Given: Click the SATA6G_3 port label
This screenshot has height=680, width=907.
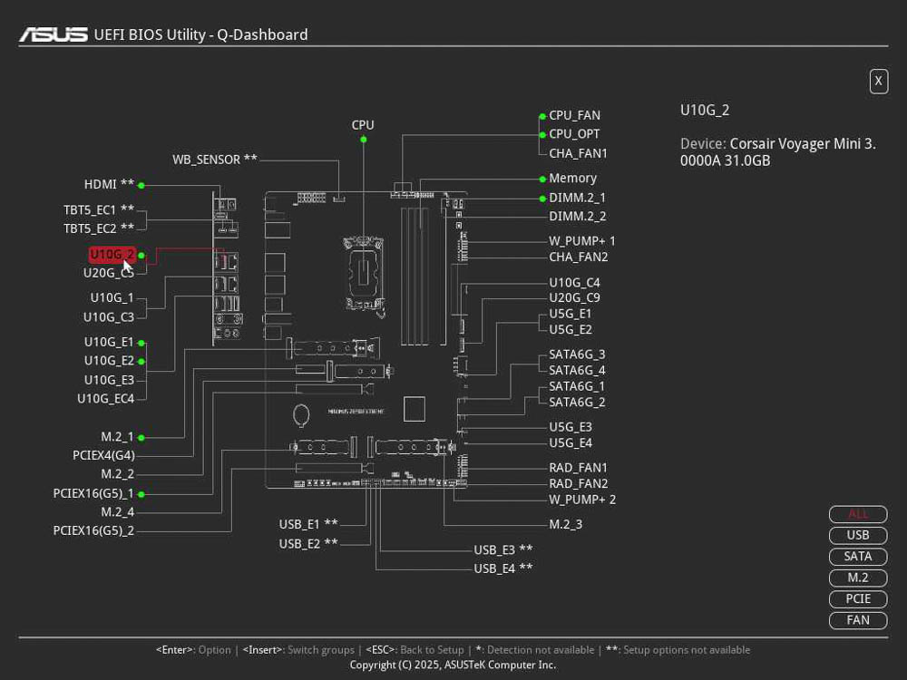Looking at the screenshot, I should tap(577, 355).
